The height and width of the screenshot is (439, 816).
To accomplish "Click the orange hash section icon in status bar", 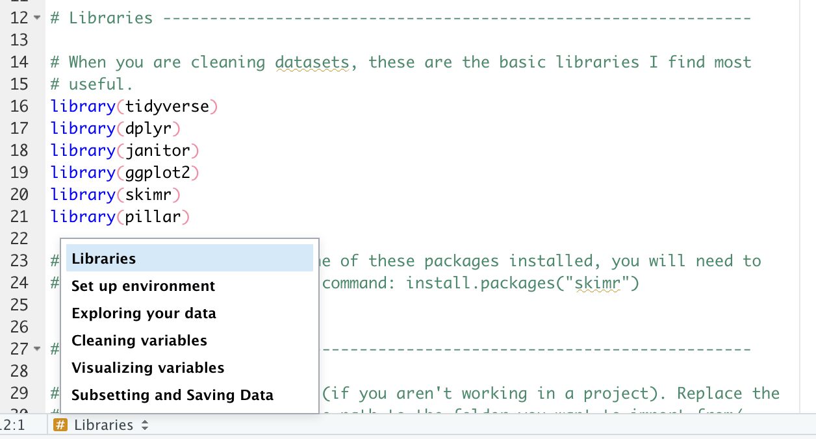I will 60,425.
